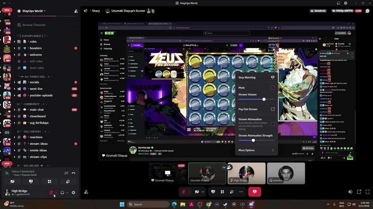The image size is (373, 209).
Task: Go back with the title bar arrow
Action: [x=4, y=3]
